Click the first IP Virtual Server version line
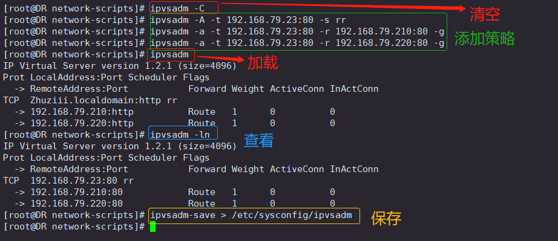The width and height of the screenshot is (558, 241). point(120,66)
